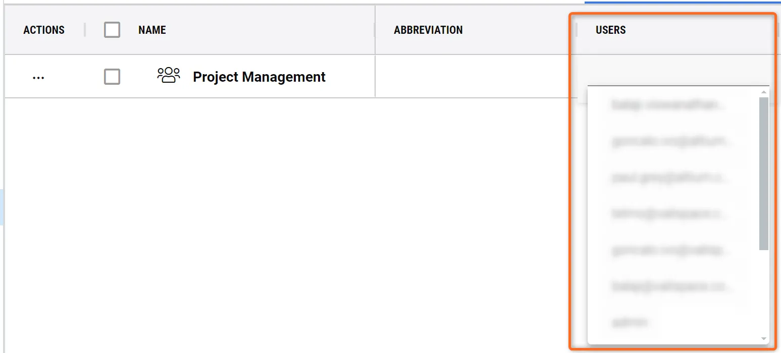This screenshot has width=781, height=353.
Task: Click the divider between ABBREVIATION and USERS headers
Action: pos(577,30)
